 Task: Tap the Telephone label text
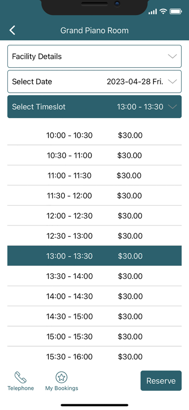[x=21, y=388]
